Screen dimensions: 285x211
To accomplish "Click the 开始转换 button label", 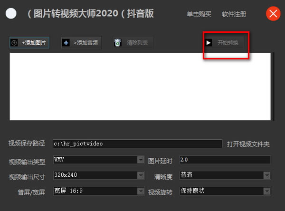I will [x=228, y=43].
